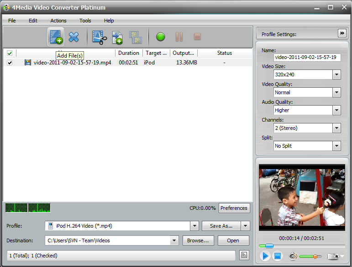Open the Actions menu
The image size is (352, 267).
[58, 21]
